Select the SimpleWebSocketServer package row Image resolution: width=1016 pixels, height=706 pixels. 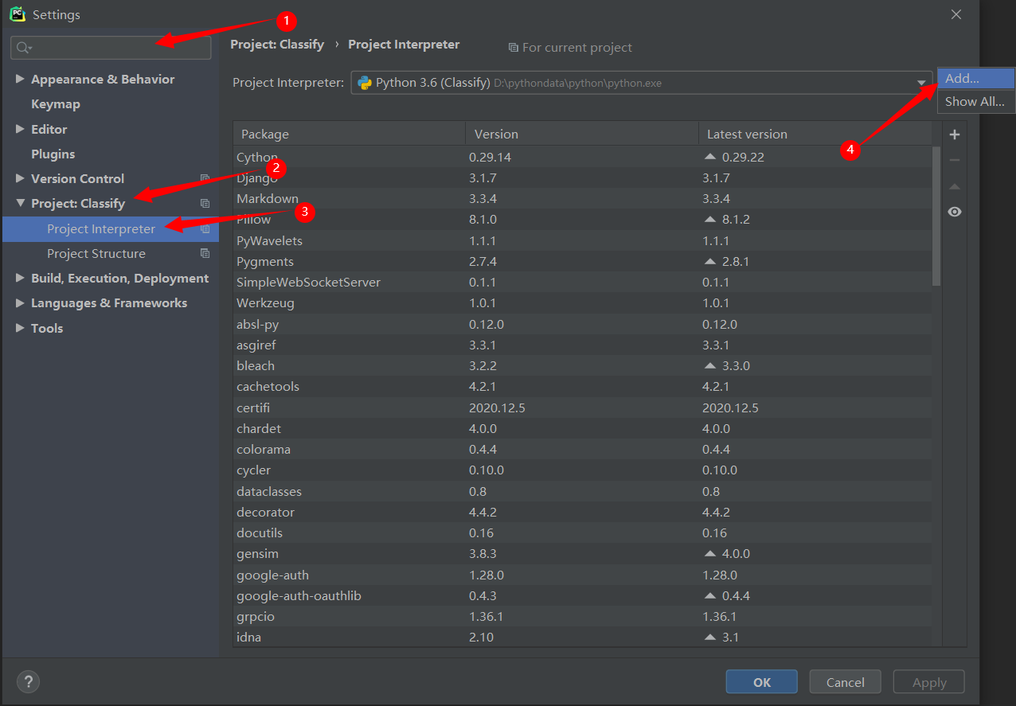coord(582,282)
